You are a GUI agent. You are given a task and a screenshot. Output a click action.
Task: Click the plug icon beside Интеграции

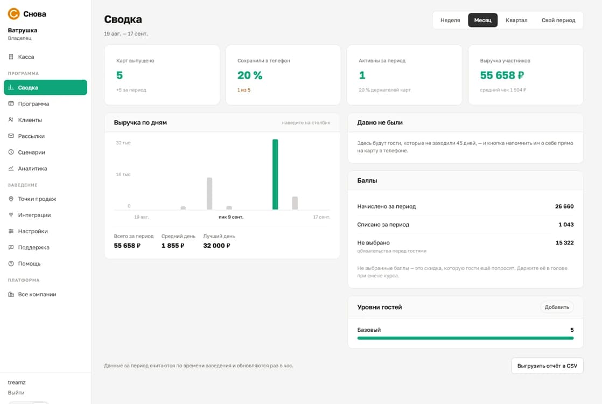pos(11,215)
